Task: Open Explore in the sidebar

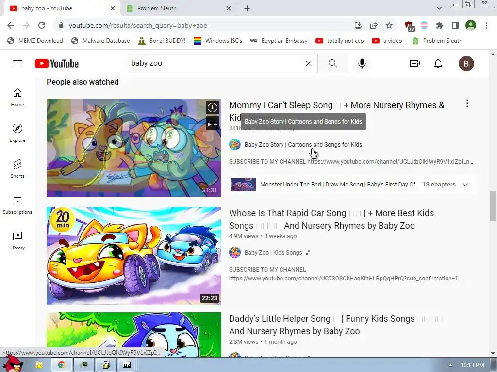Action: 17,133
